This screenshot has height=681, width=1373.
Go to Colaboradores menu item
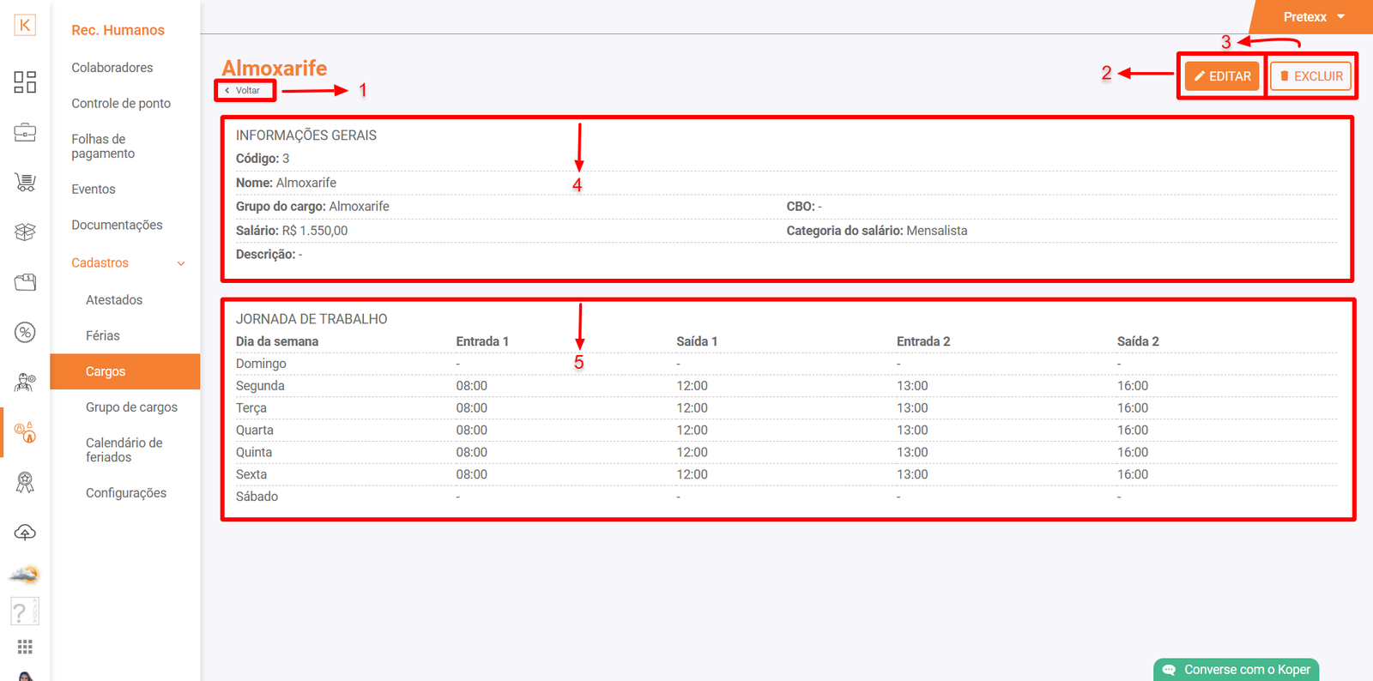[112, 68]
